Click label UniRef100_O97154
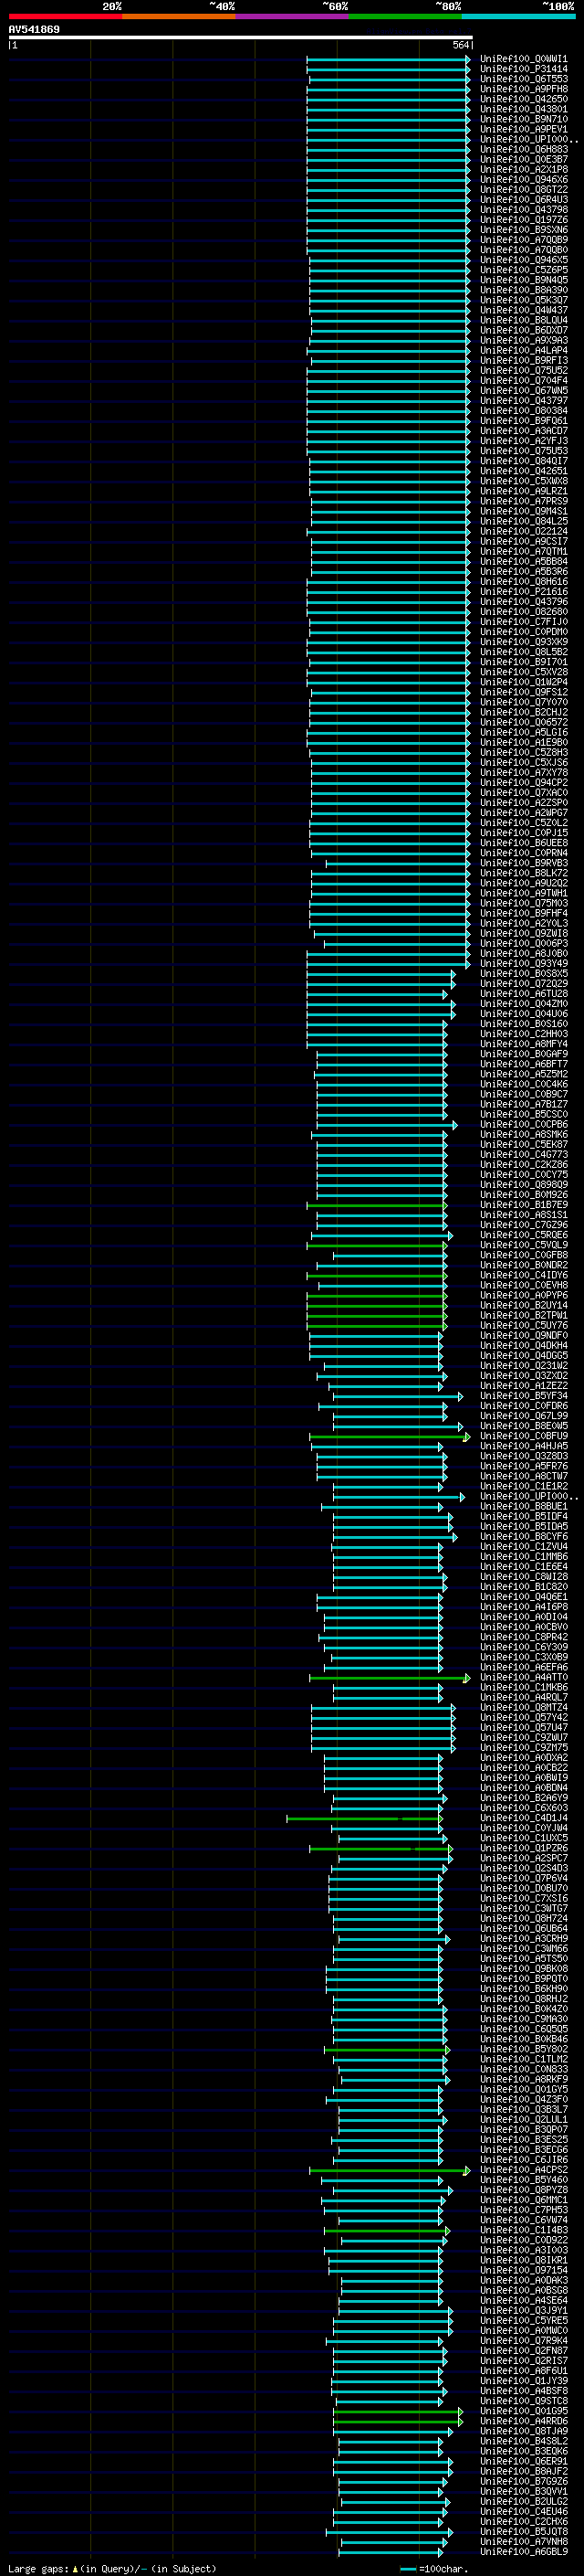Image resolution: width=584 pixels, height=2576 pixels. point(523,2270)
